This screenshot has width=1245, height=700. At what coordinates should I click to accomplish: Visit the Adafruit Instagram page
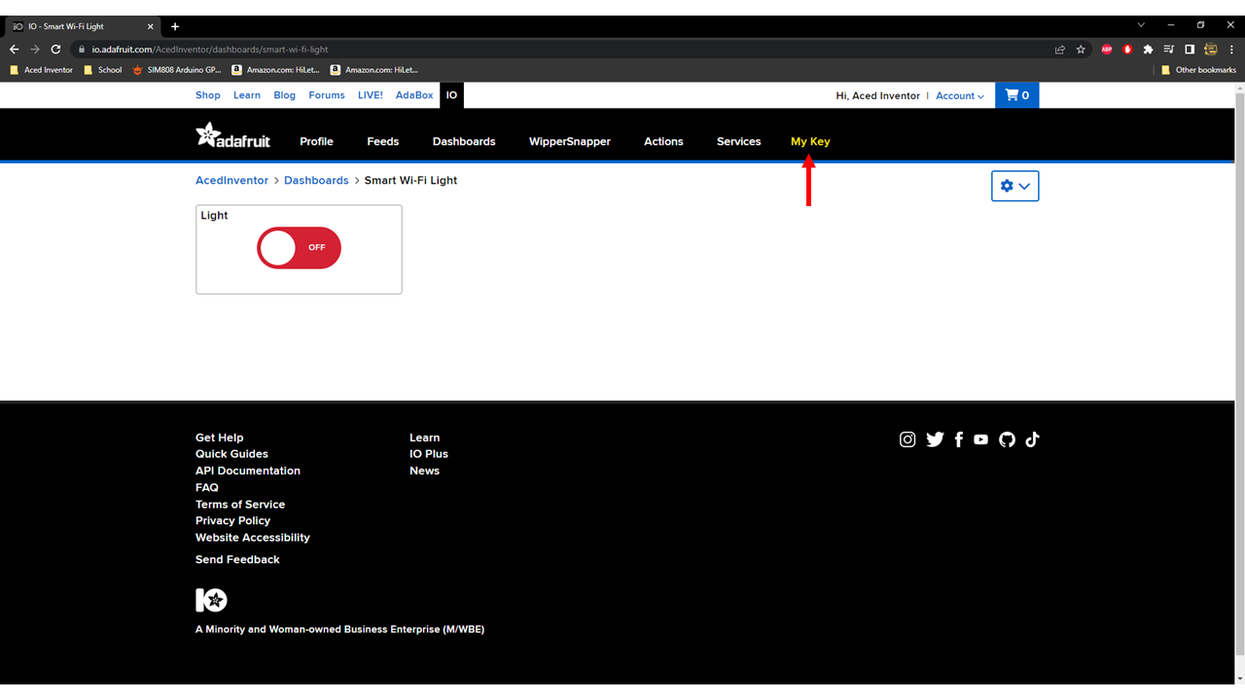(907, 439)
